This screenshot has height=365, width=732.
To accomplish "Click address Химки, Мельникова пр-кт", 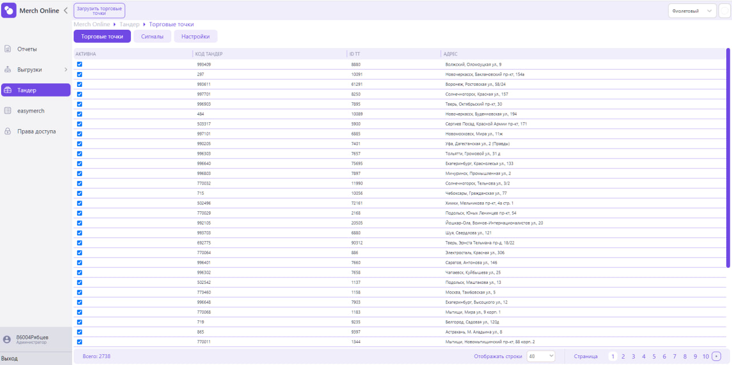I will pos(479,203).
